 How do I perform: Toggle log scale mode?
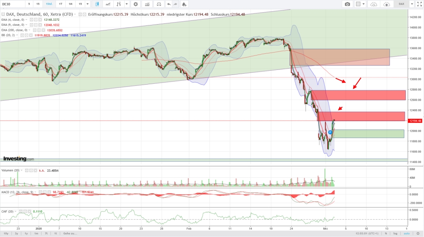click(x=395, y=234)
